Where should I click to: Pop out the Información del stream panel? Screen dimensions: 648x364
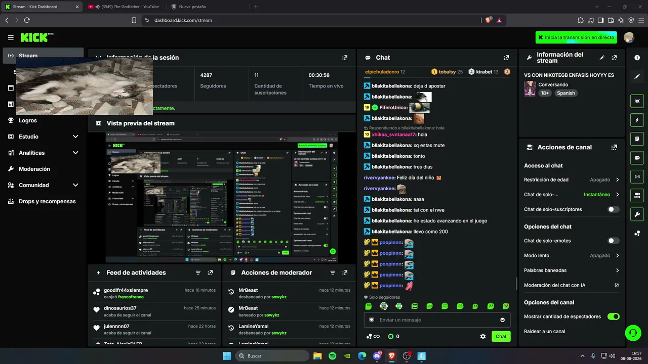[x=614, y=58]
